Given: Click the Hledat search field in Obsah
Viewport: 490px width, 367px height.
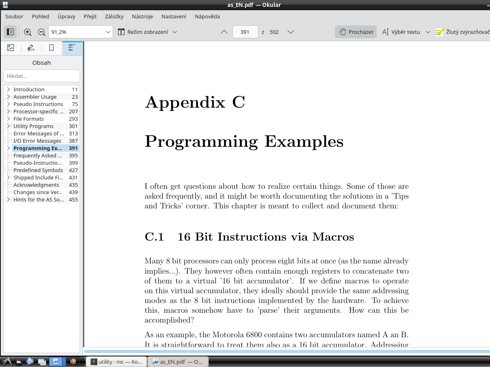Looking at the screenshot, I should pos(42,76).
